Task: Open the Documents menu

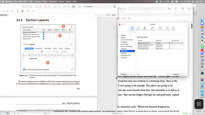Action: (53, 1)
